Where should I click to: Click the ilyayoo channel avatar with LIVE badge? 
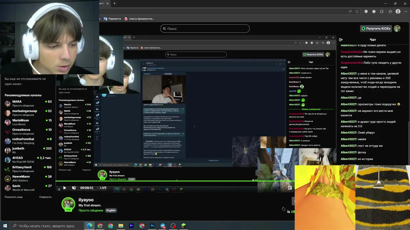click(68, 204)
